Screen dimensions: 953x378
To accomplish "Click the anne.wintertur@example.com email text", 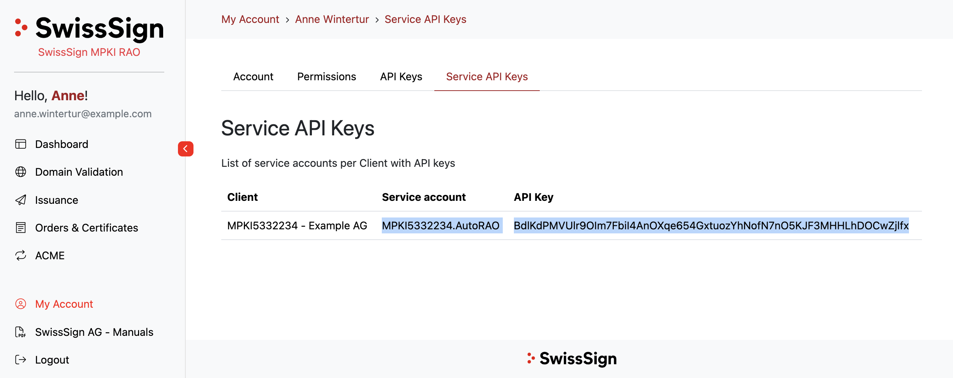I will coord(83,114).
